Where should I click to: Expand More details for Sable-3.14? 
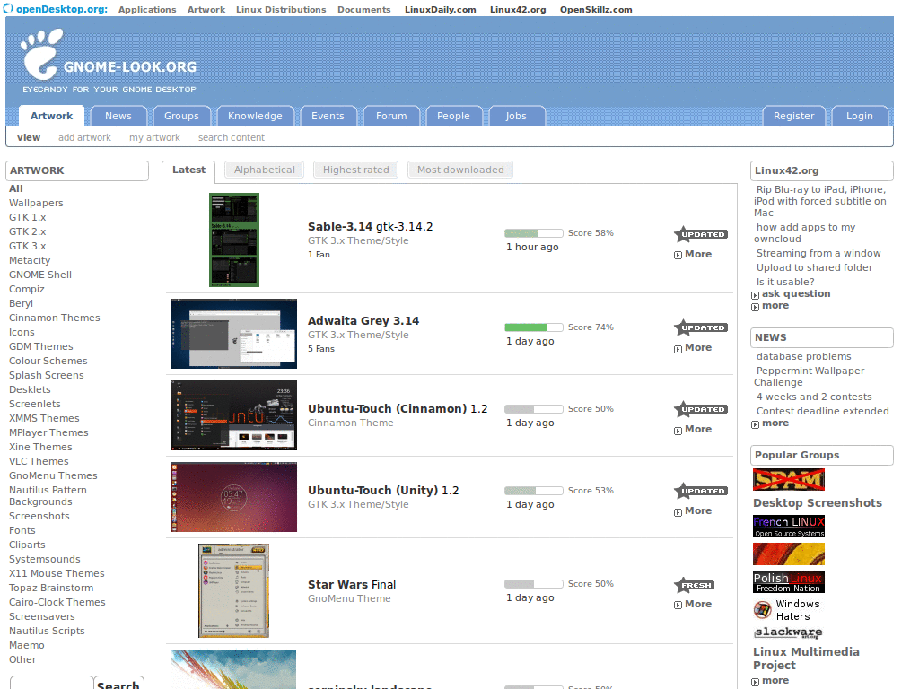693,254
